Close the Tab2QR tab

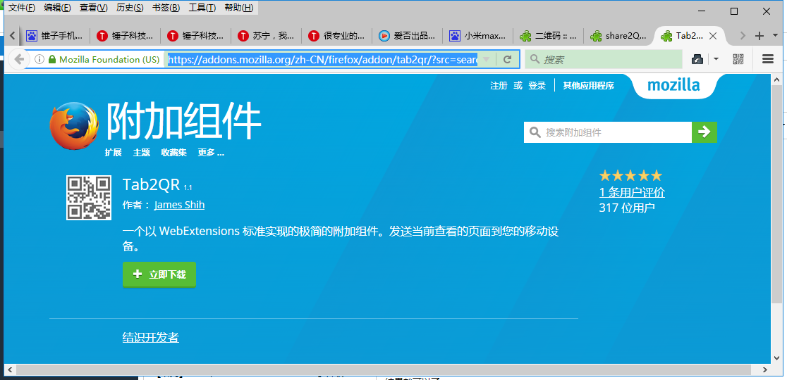click(x=712, y=36)
